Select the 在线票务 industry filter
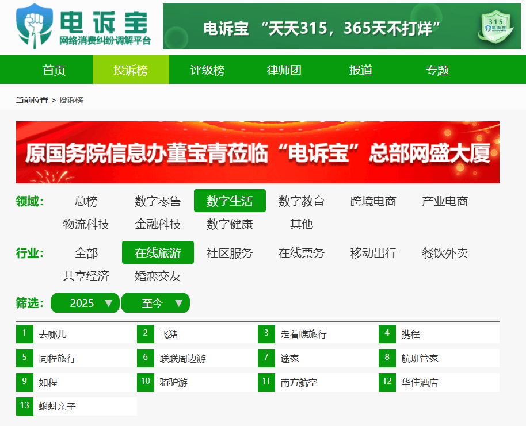526x426 pixels. pos(301,253)
